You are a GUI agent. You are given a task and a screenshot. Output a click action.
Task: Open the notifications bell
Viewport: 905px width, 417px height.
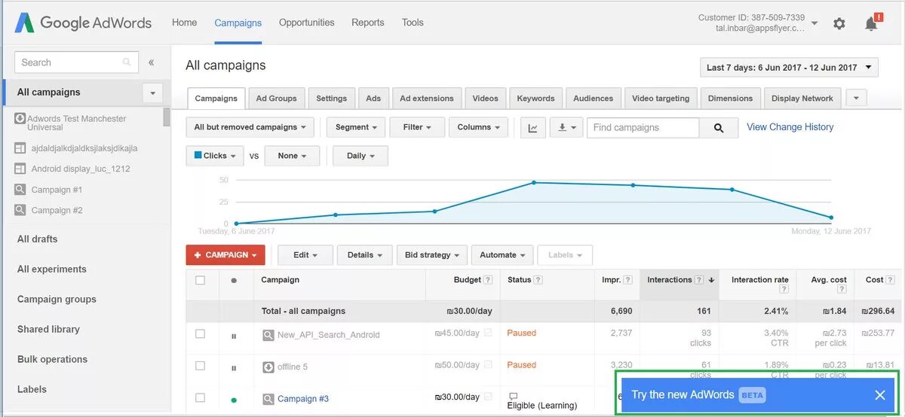[872, 23]
